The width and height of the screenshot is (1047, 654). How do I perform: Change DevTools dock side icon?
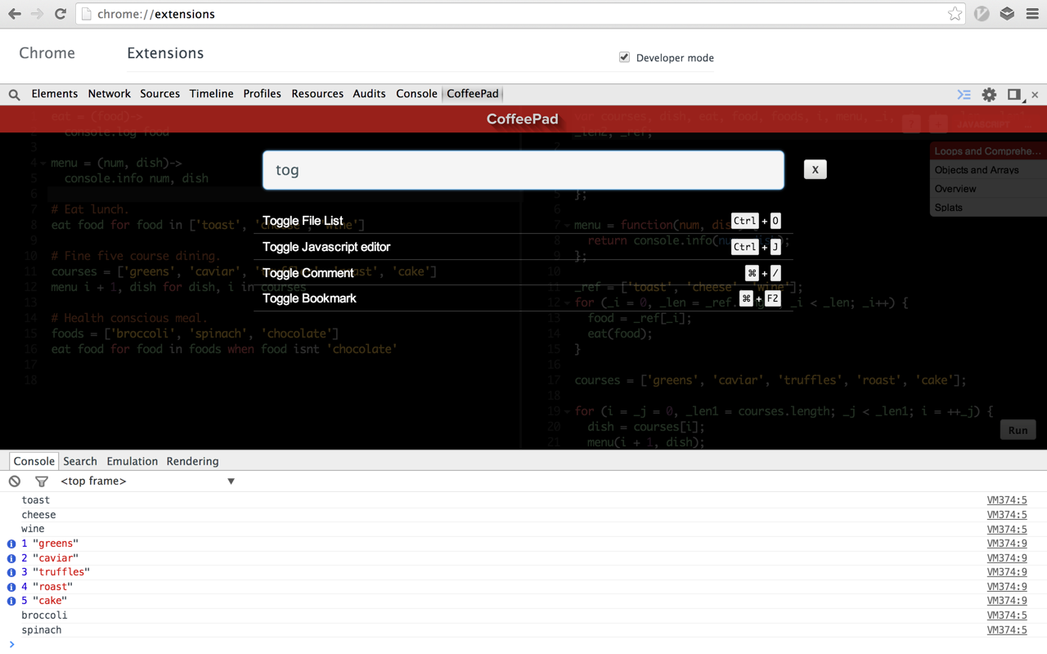pyautogui.click(x=1015, y=95)
